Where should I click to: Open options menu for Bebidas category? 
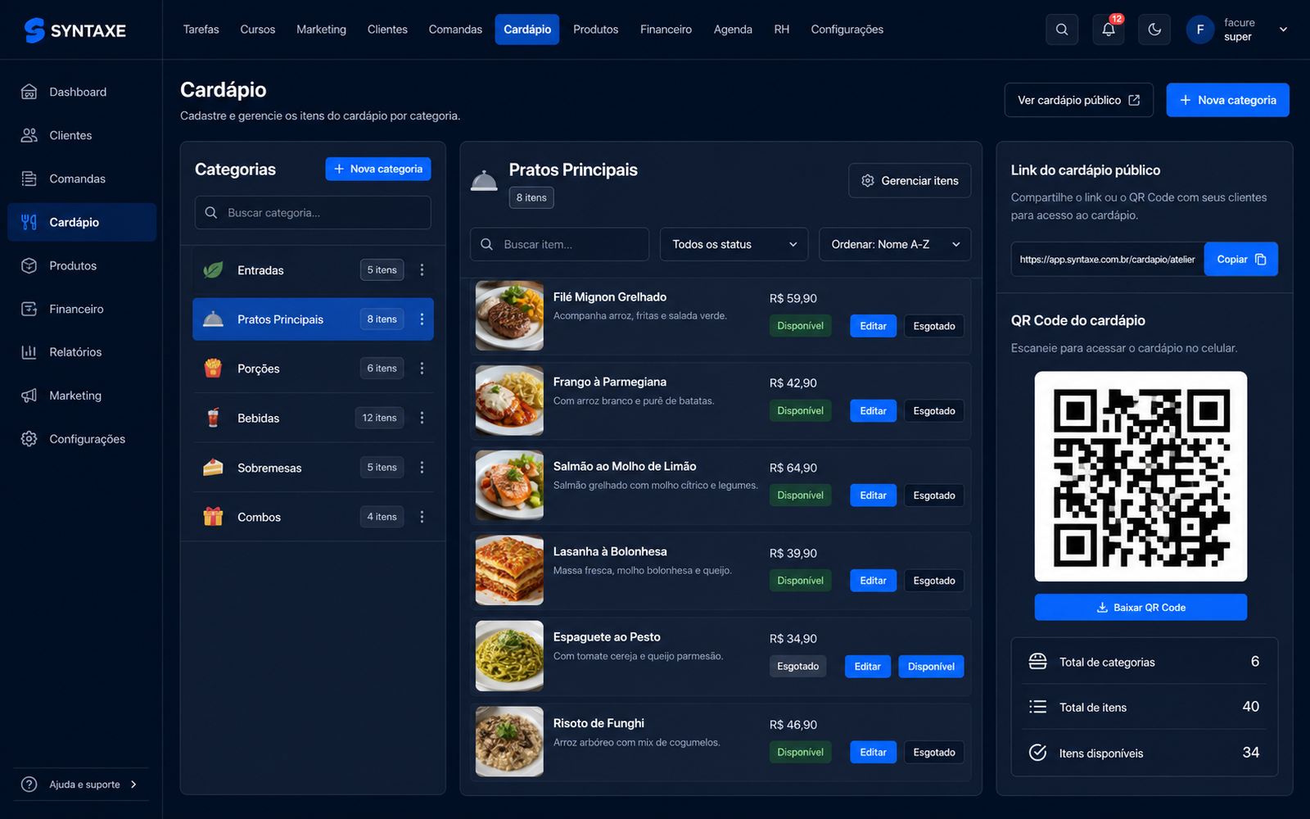click(x=422, y=418)
